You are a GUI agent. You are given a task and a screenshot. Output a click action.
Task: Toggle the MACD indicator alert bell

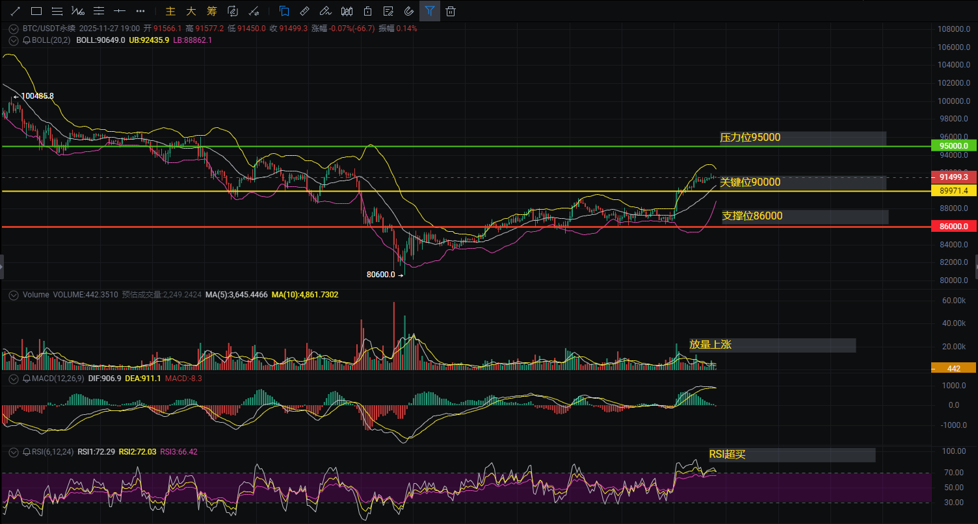[27, 379]
